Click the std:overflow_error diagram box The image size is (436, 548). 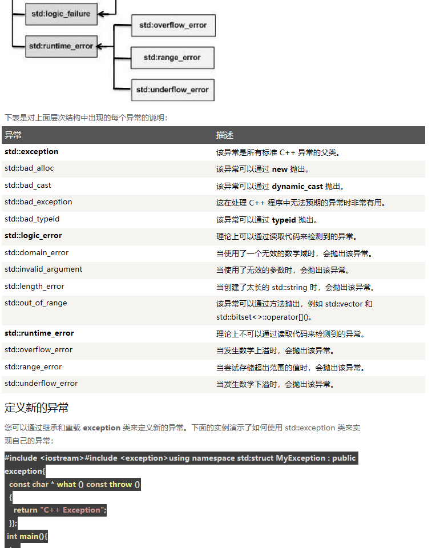(173, 26)
